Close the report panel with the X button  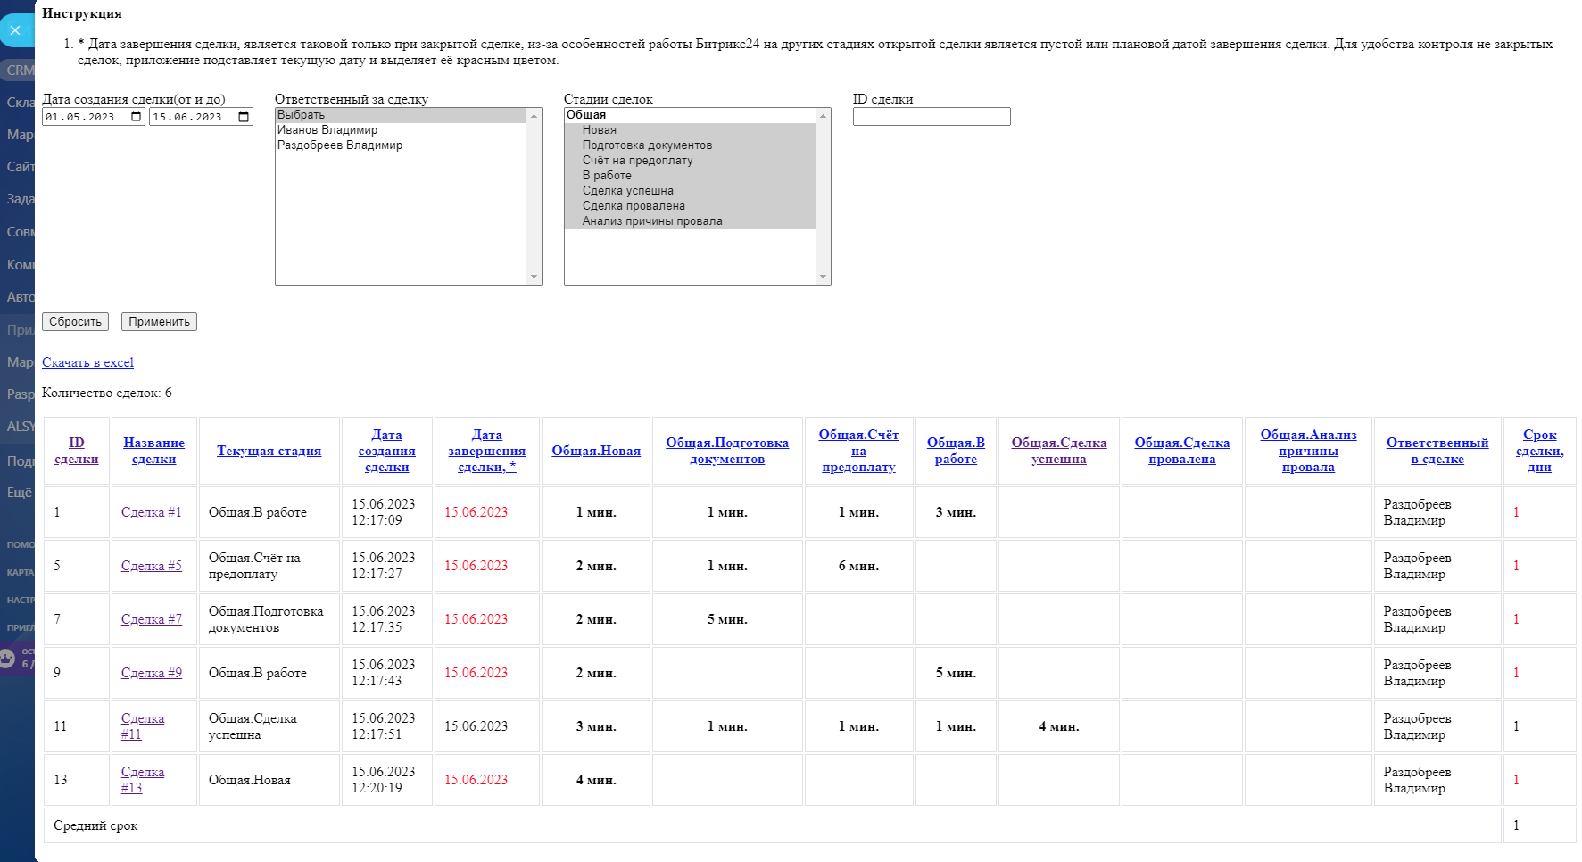(15, 30)
